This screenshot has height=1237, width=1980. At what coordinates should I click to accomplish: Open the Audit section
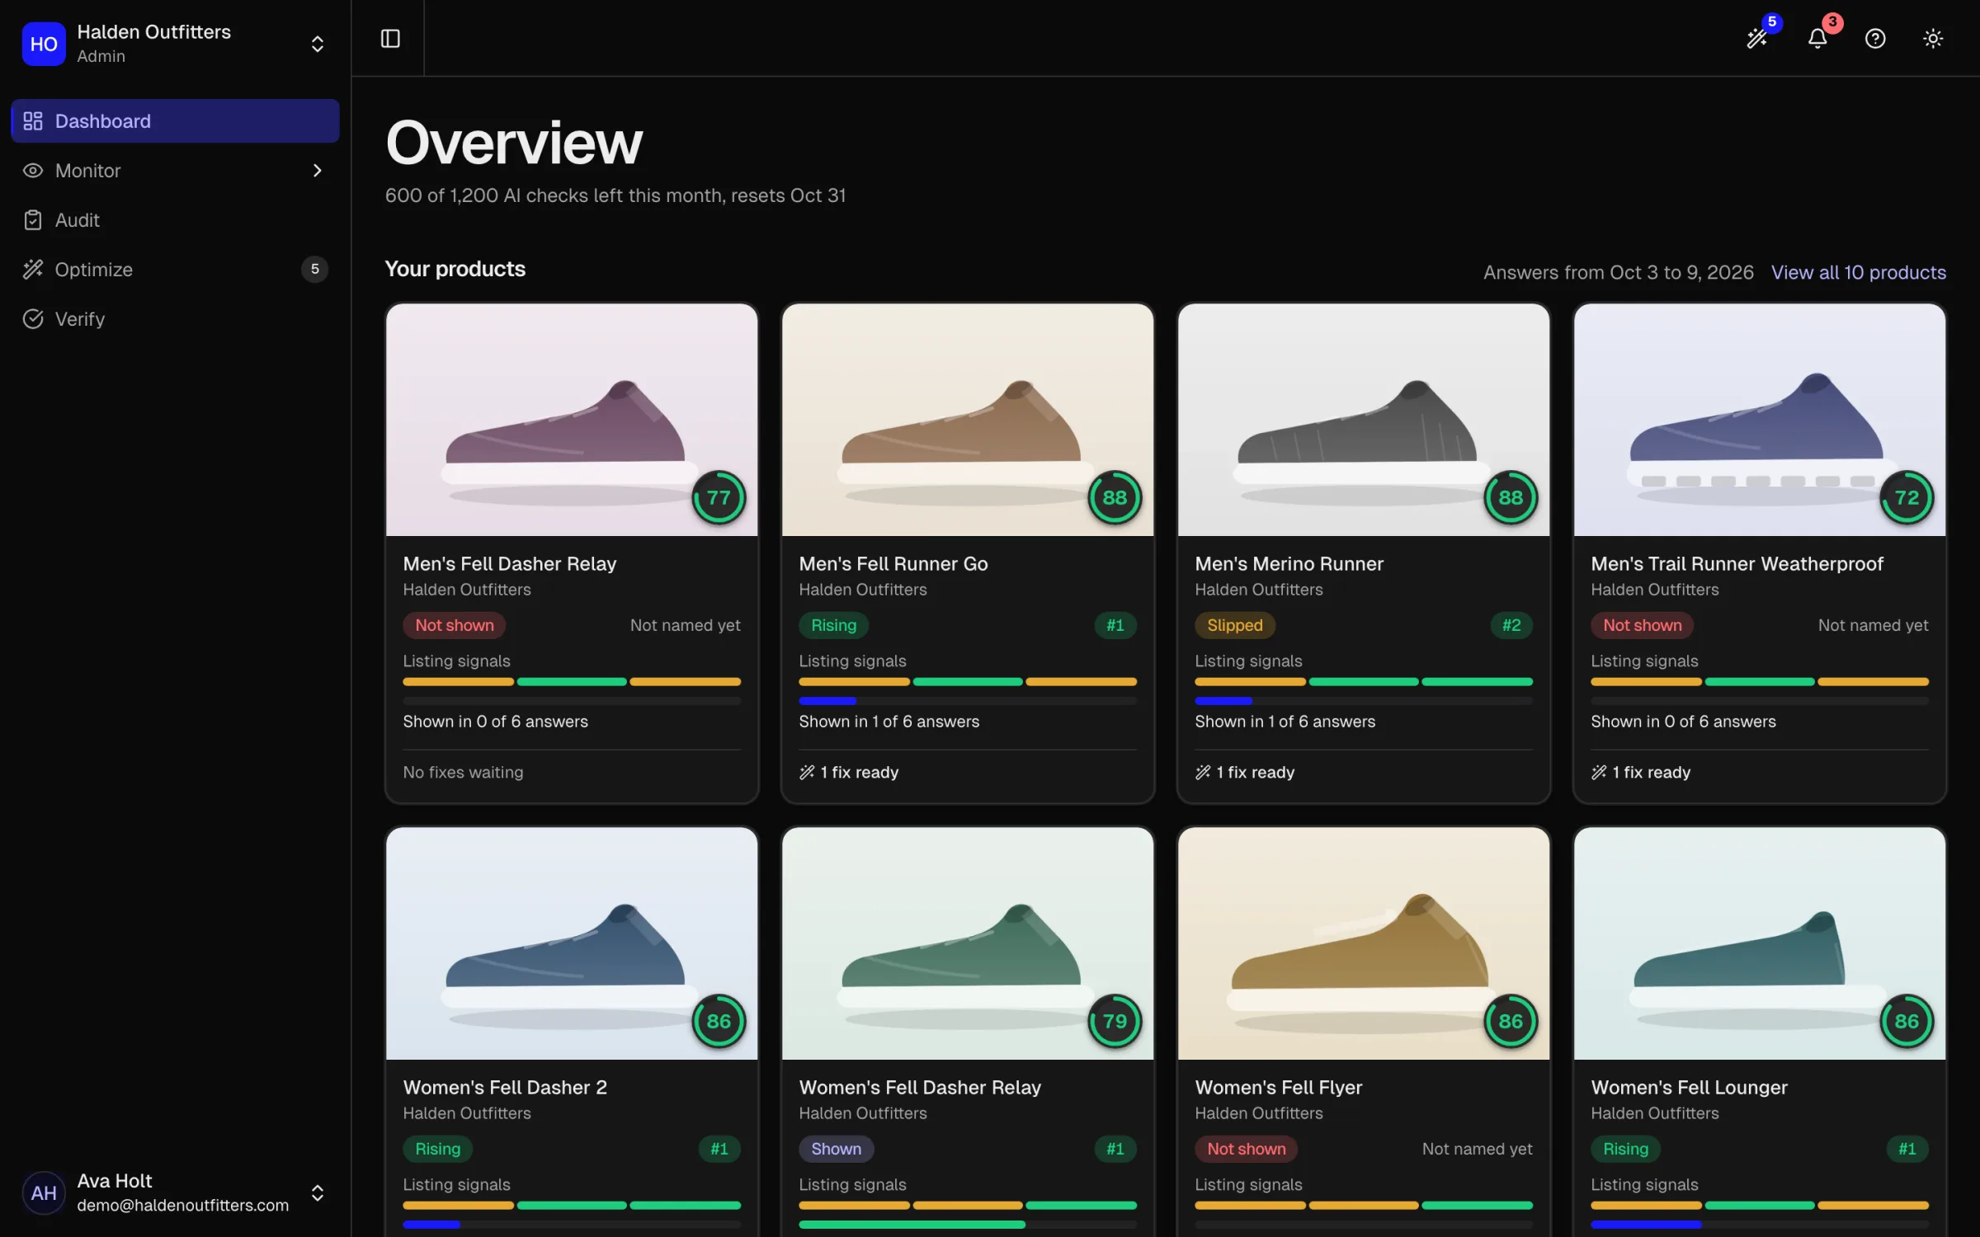[175, 220]
